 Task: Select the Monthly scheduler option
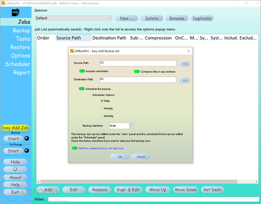(x=102, y=116)
